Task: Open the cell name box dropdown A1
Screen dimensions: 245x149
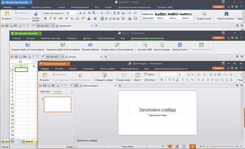Action: (32, 61)
